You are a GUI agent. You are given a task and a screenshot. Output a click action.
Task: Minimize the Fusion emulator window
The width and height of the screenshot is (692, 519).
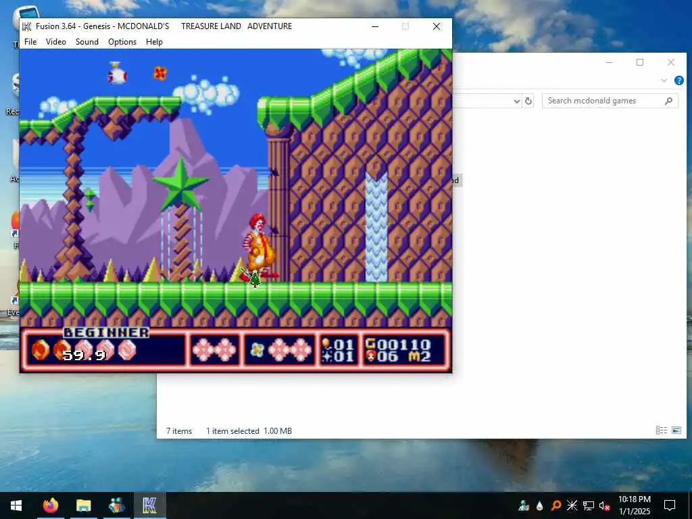point(375,26)
